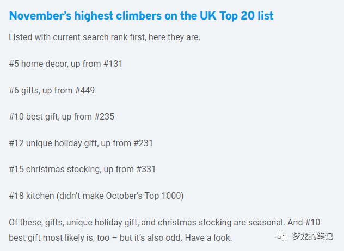
Task: Click the WeChat logo icon in watermark
Action: click(282, 236)
